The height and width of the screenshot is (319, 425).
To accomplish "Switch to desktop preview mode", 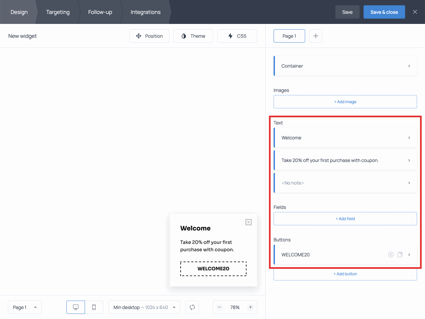I will coord(75,307).
